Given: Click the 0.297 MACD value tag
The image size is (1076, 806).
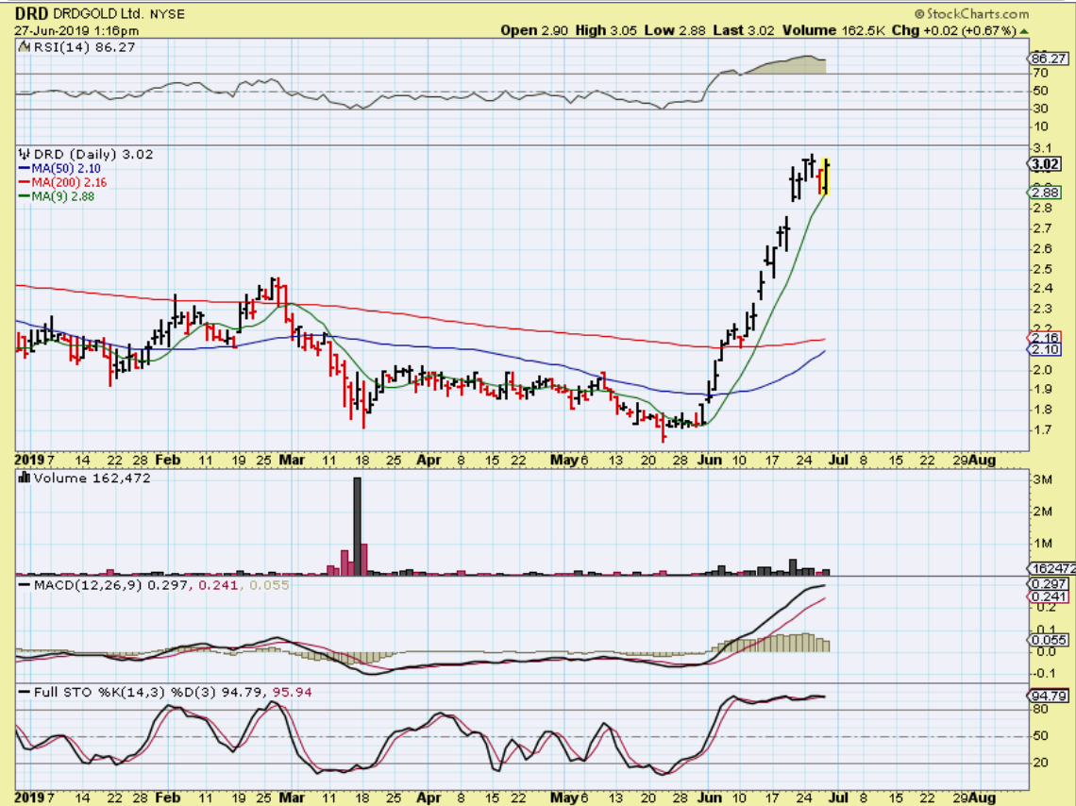Looking at the screenshot, I should coord(1044,584).
